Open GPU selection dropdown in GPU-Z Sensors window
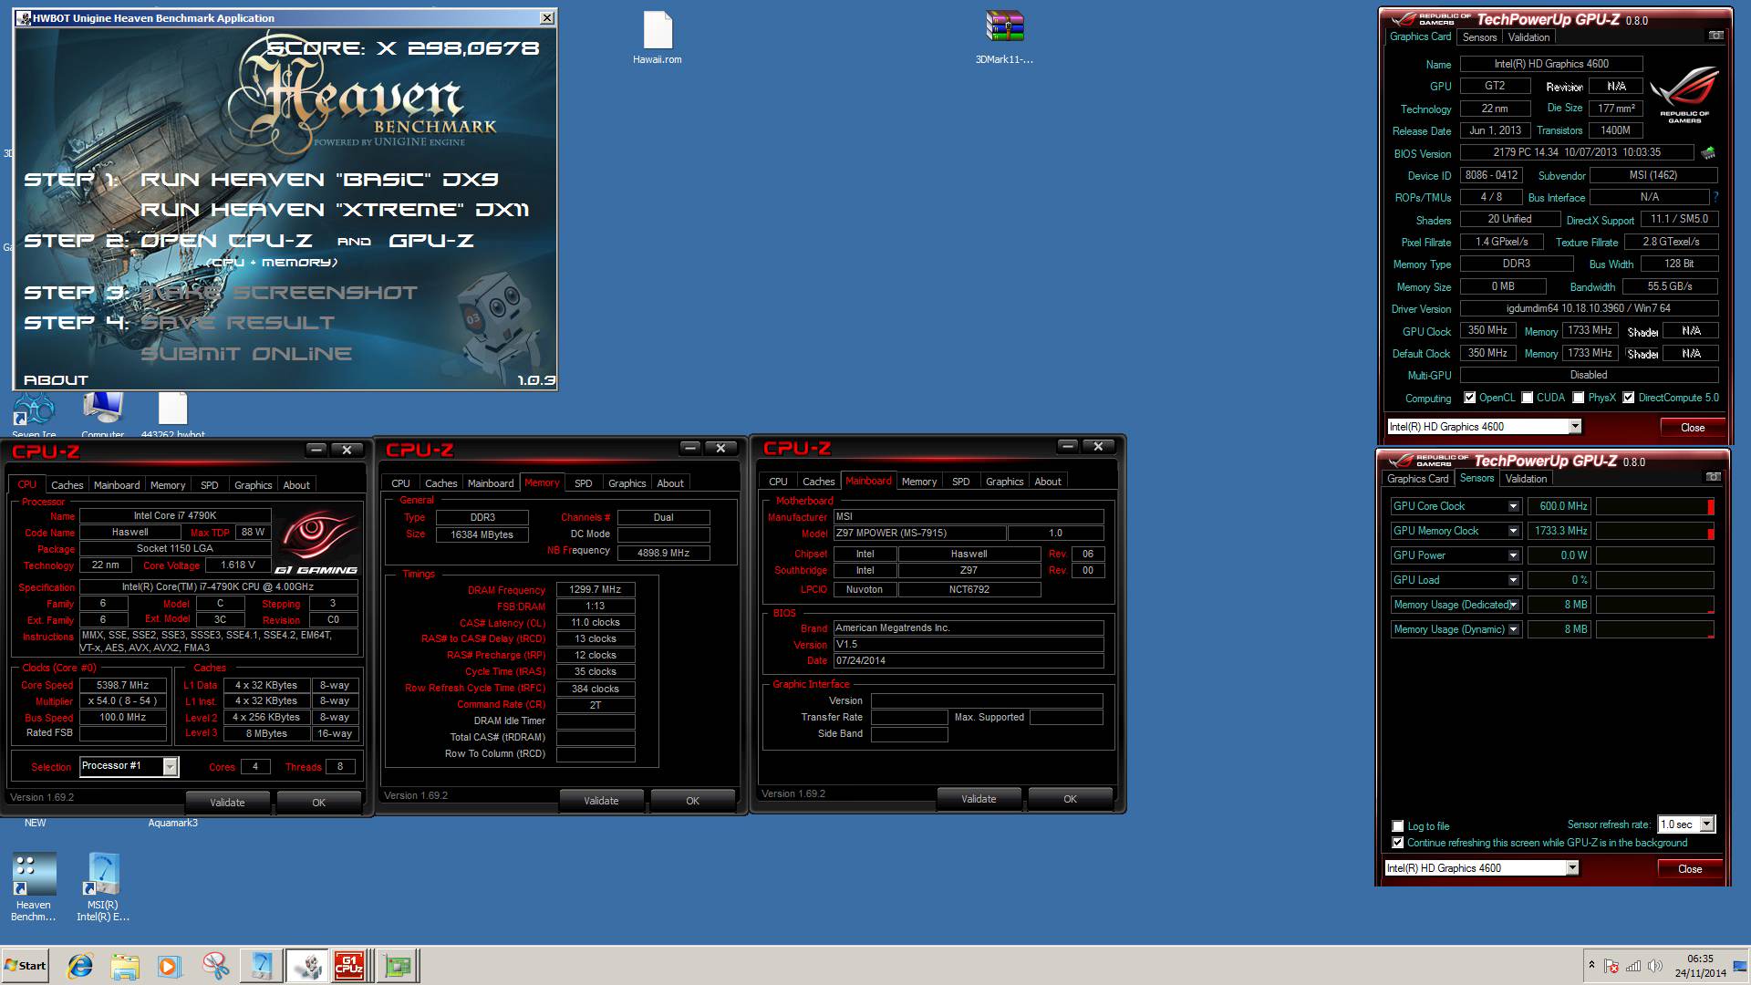1751x985 pixels. (1572, 868)
